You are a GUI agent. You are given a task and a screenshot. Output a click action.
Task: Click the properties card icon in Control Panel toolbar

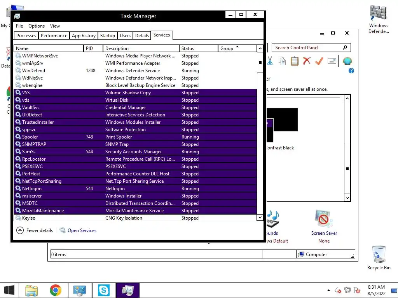point(332,61)
